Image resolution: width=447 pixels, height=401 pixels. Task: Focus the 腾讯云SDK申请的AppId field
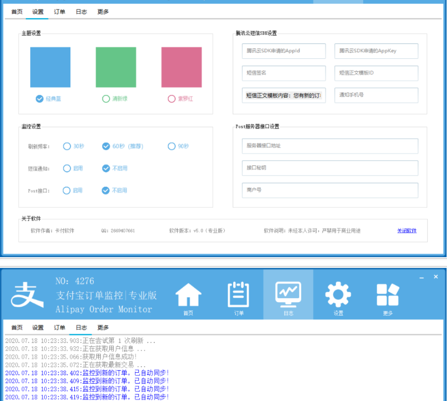(x=284, y=51)
